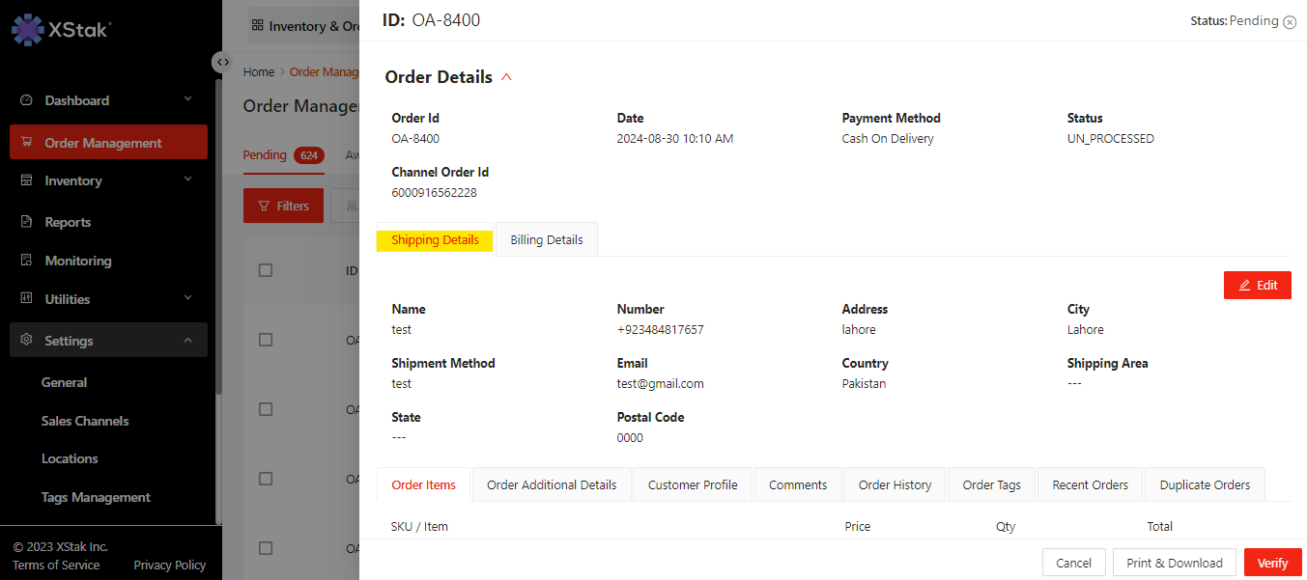The height and width of the screenshot is (580, 1307).
Task: Click the Edit shipping details button
Action: click(1257, 286)
